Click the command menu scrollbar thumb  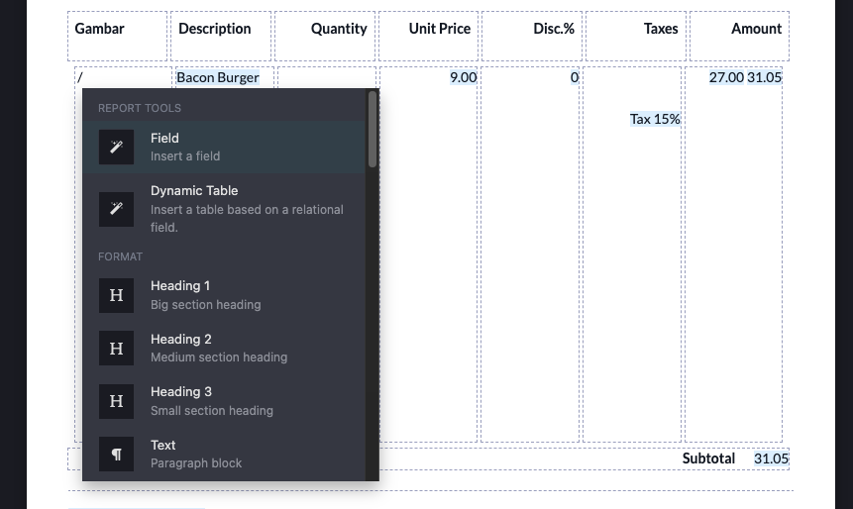coord(373,129)
